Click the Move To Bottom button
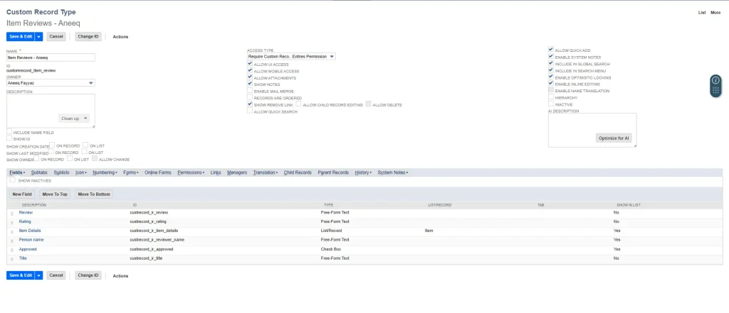The width and height of the screenshot is (729, 313). coord(95,194)
